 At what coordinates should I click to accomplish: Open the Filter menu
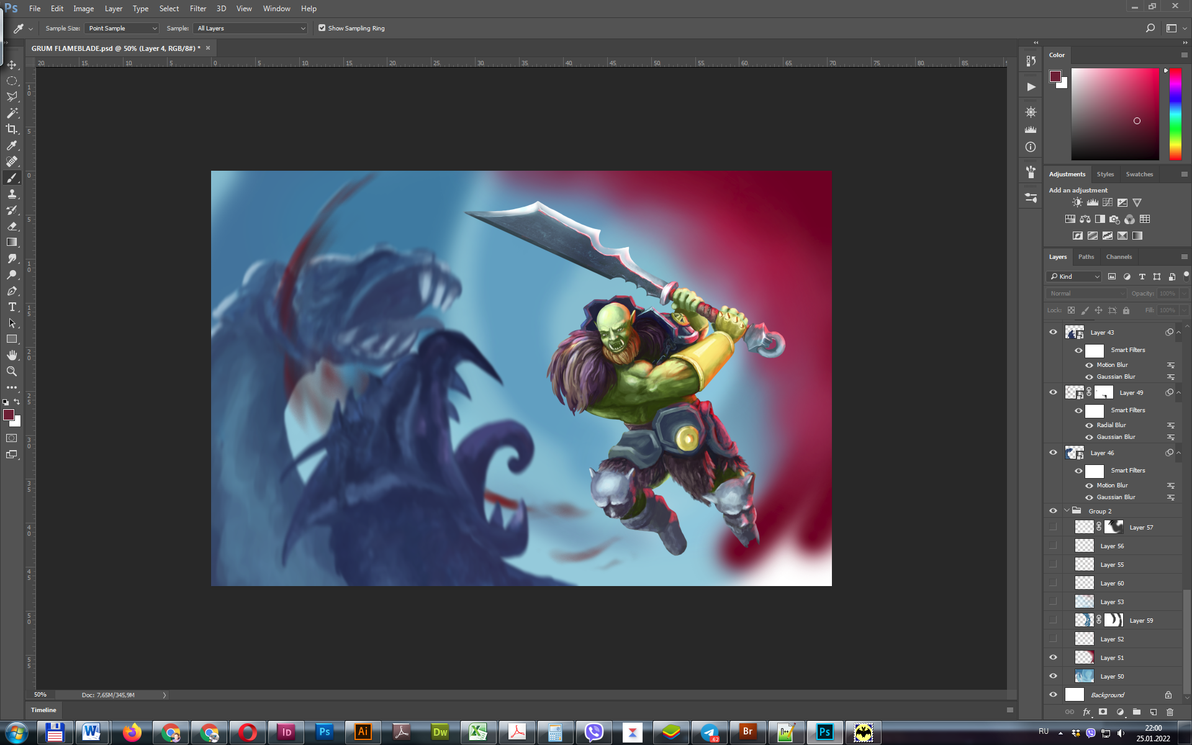[x=198, y=9]
